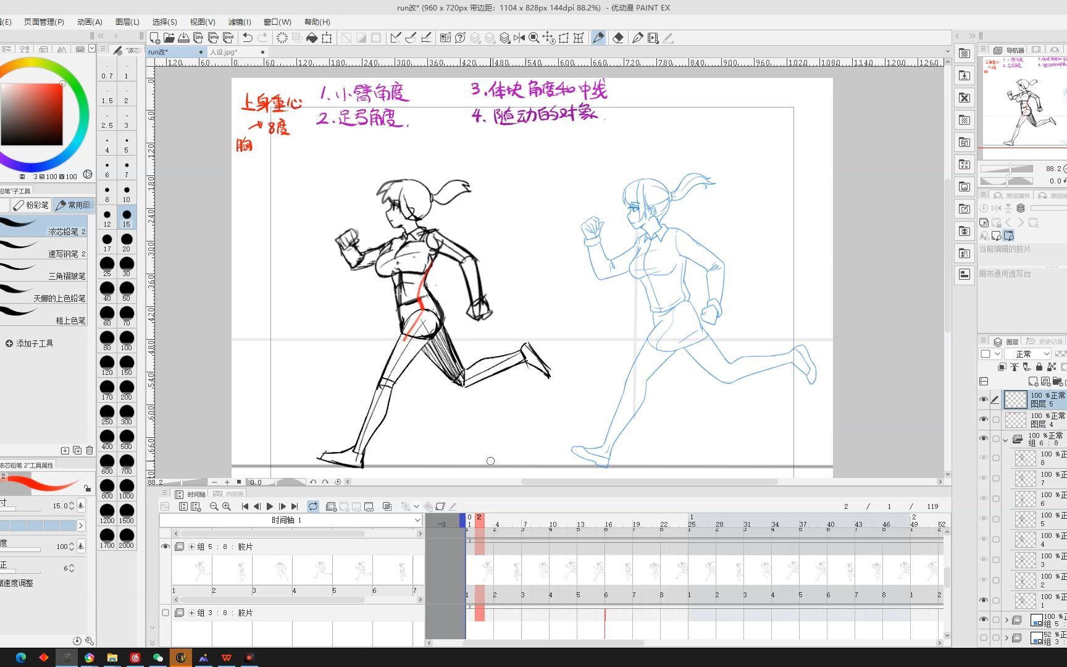Open layer color dropdown arrow
Screen dimensions: 1067x667
(x=997, y=354)
